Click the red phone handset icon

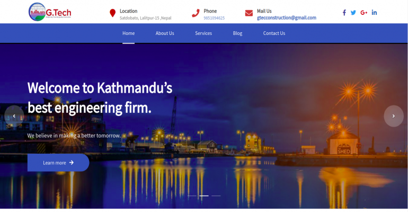coord(196,13)
